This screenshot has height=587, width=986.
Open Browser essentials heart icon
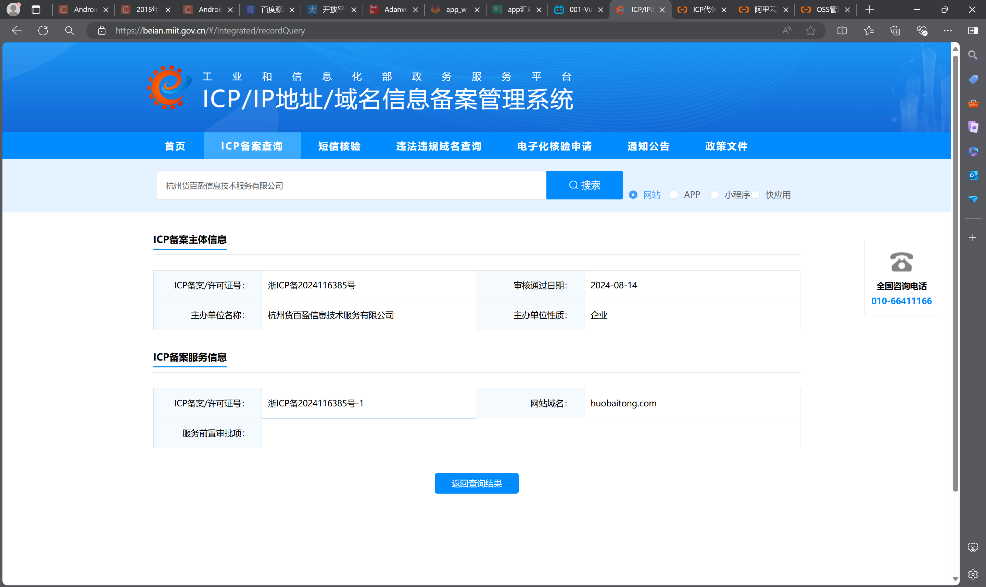922,30
